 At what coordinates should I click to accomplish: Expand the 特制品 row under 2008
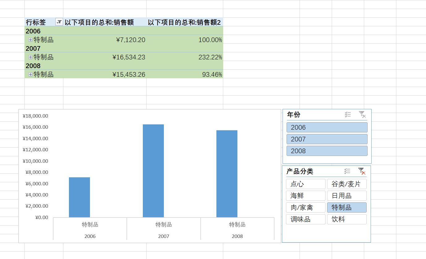click(30, 74)
